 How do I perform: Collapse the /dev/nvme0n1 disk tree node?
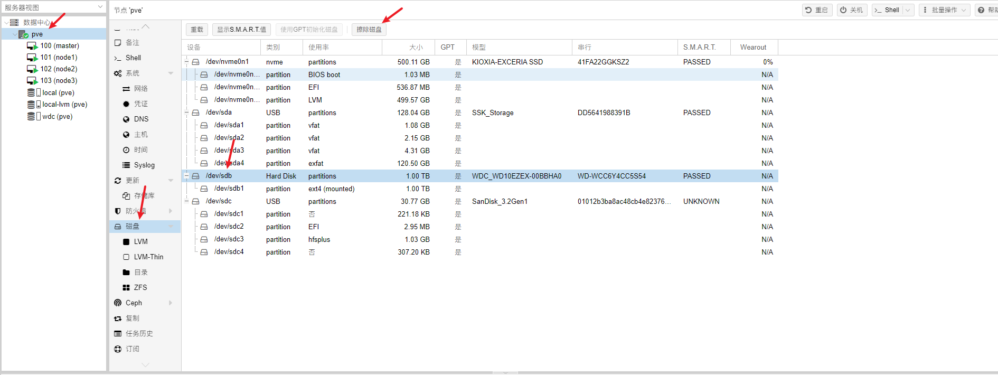pyautogui.click(x=186, y=62)
